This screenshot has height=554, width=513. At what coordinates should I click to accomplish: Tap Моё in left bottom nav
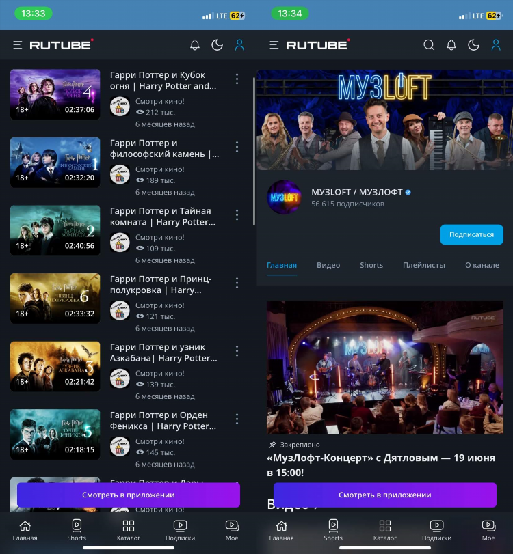[232, 530]
